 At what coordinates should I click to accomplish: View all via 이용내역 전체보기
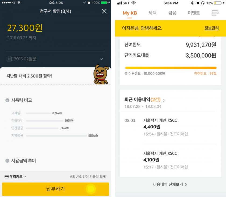(170, 184)
